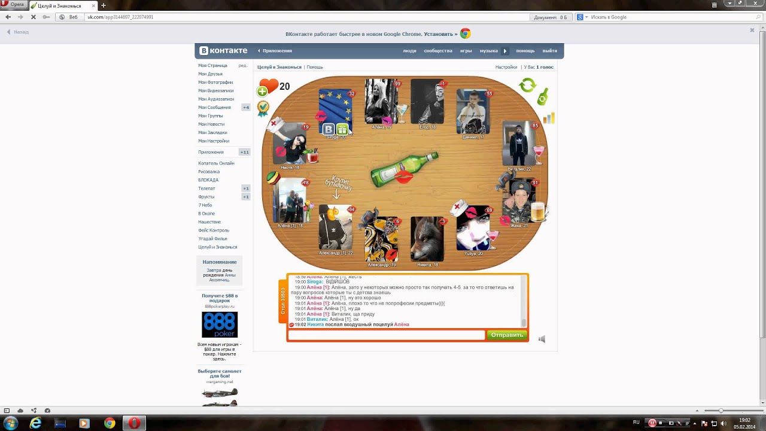The height and width of the screenshot is (431, 766).
Task: Click the system tray volume icon
Action: pos(724,423)
